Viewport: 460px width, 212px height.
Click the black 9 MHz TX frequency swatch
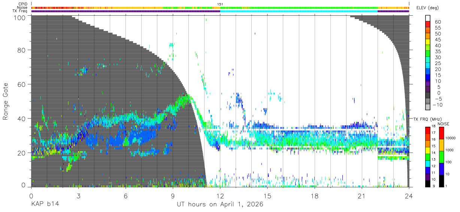(x=428, y=184)
